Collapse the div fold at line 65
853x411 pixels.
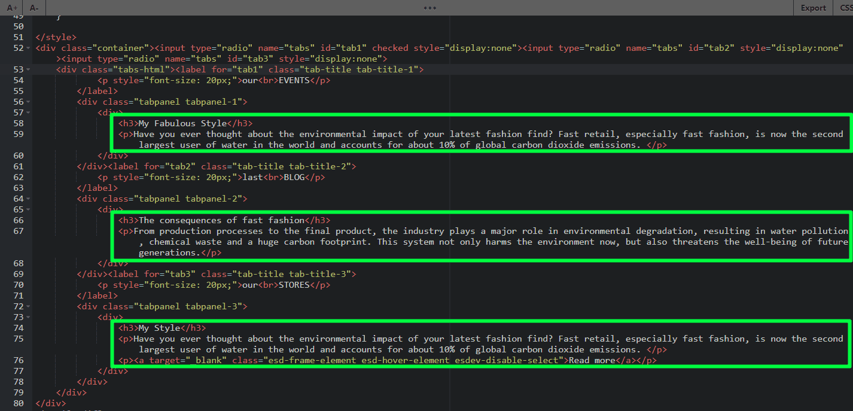click(27, 209)
